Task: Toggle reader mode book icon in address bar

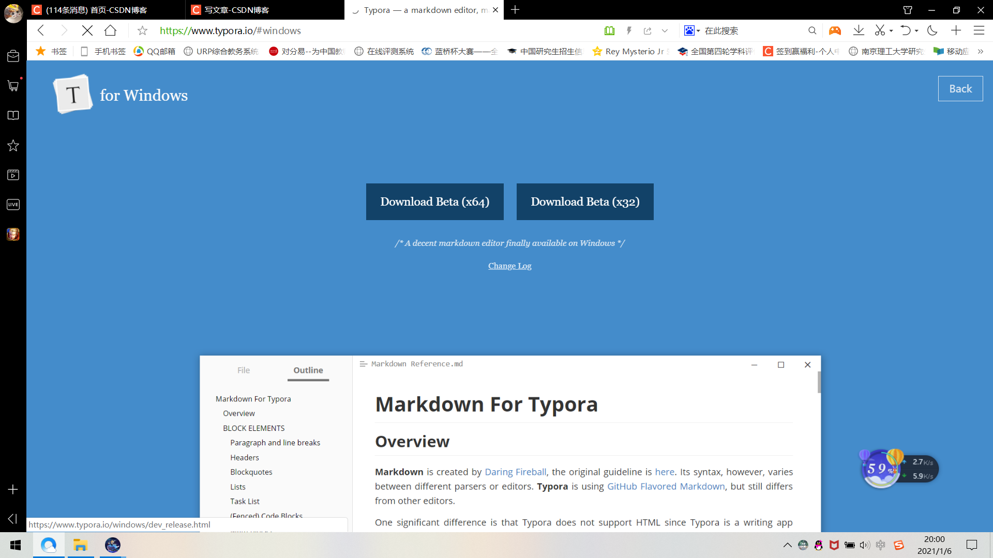Action: pos(609,31)
